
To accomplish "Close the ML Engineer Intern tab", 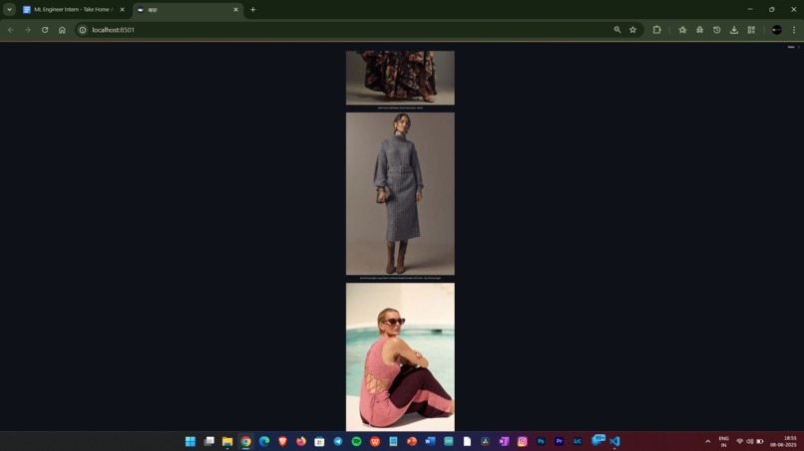I will [x=122, y=9].
